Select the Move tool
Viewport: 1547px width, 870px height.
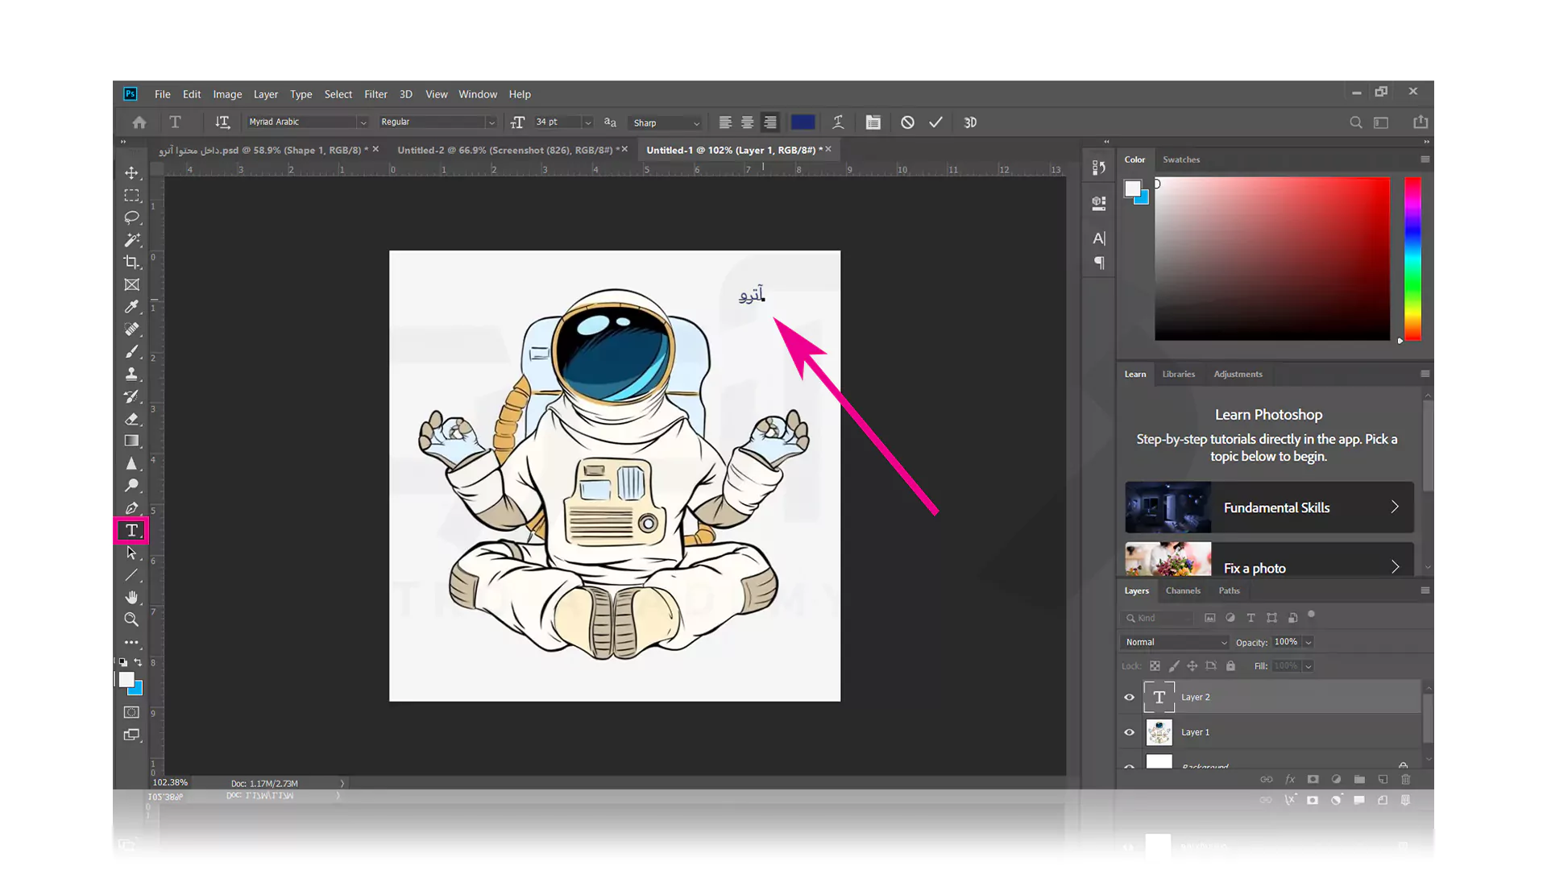point(131,173)
